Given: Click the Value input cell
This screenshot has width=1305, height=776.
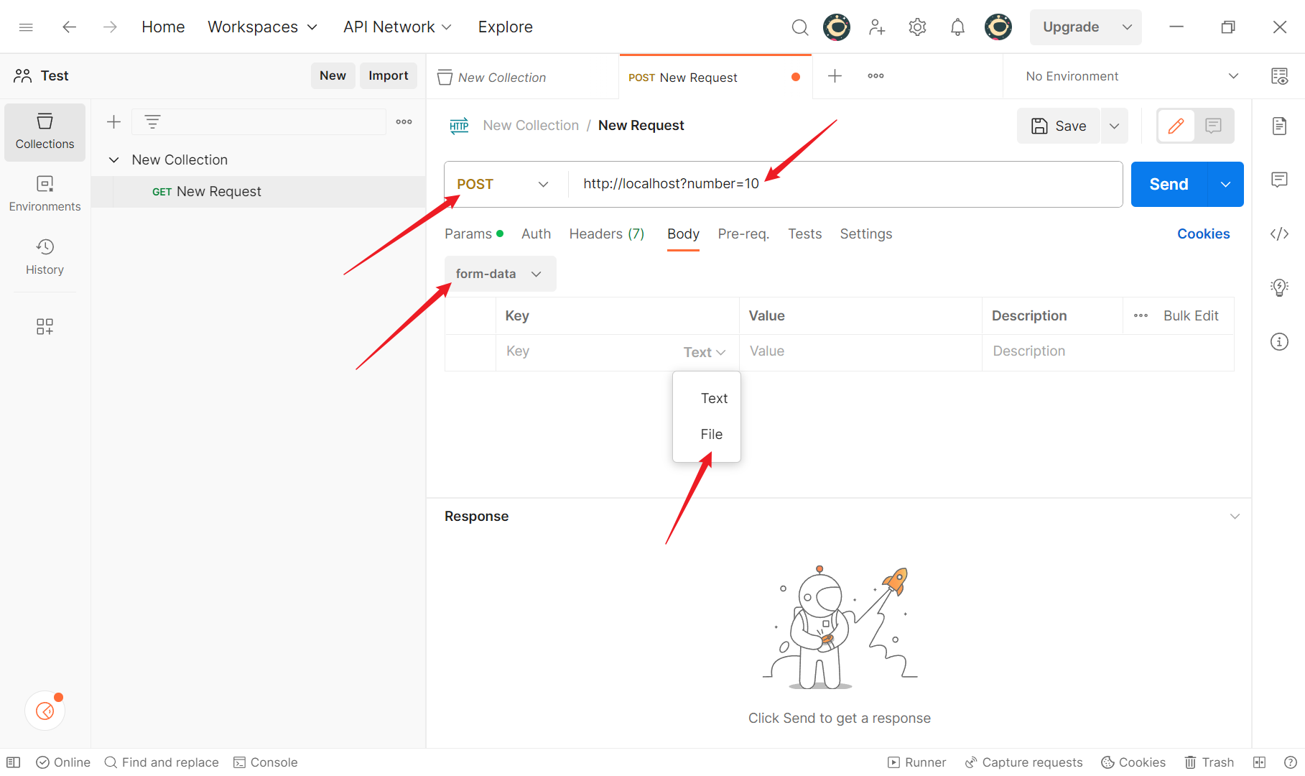Looking at the screenshot, I should (x=860, y=352).
